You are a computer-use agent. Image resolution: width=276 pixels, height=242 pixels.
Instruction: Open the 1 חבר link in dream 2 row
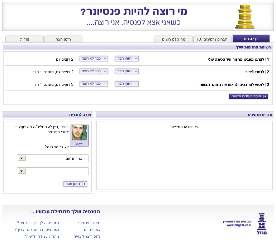(37, 72)
